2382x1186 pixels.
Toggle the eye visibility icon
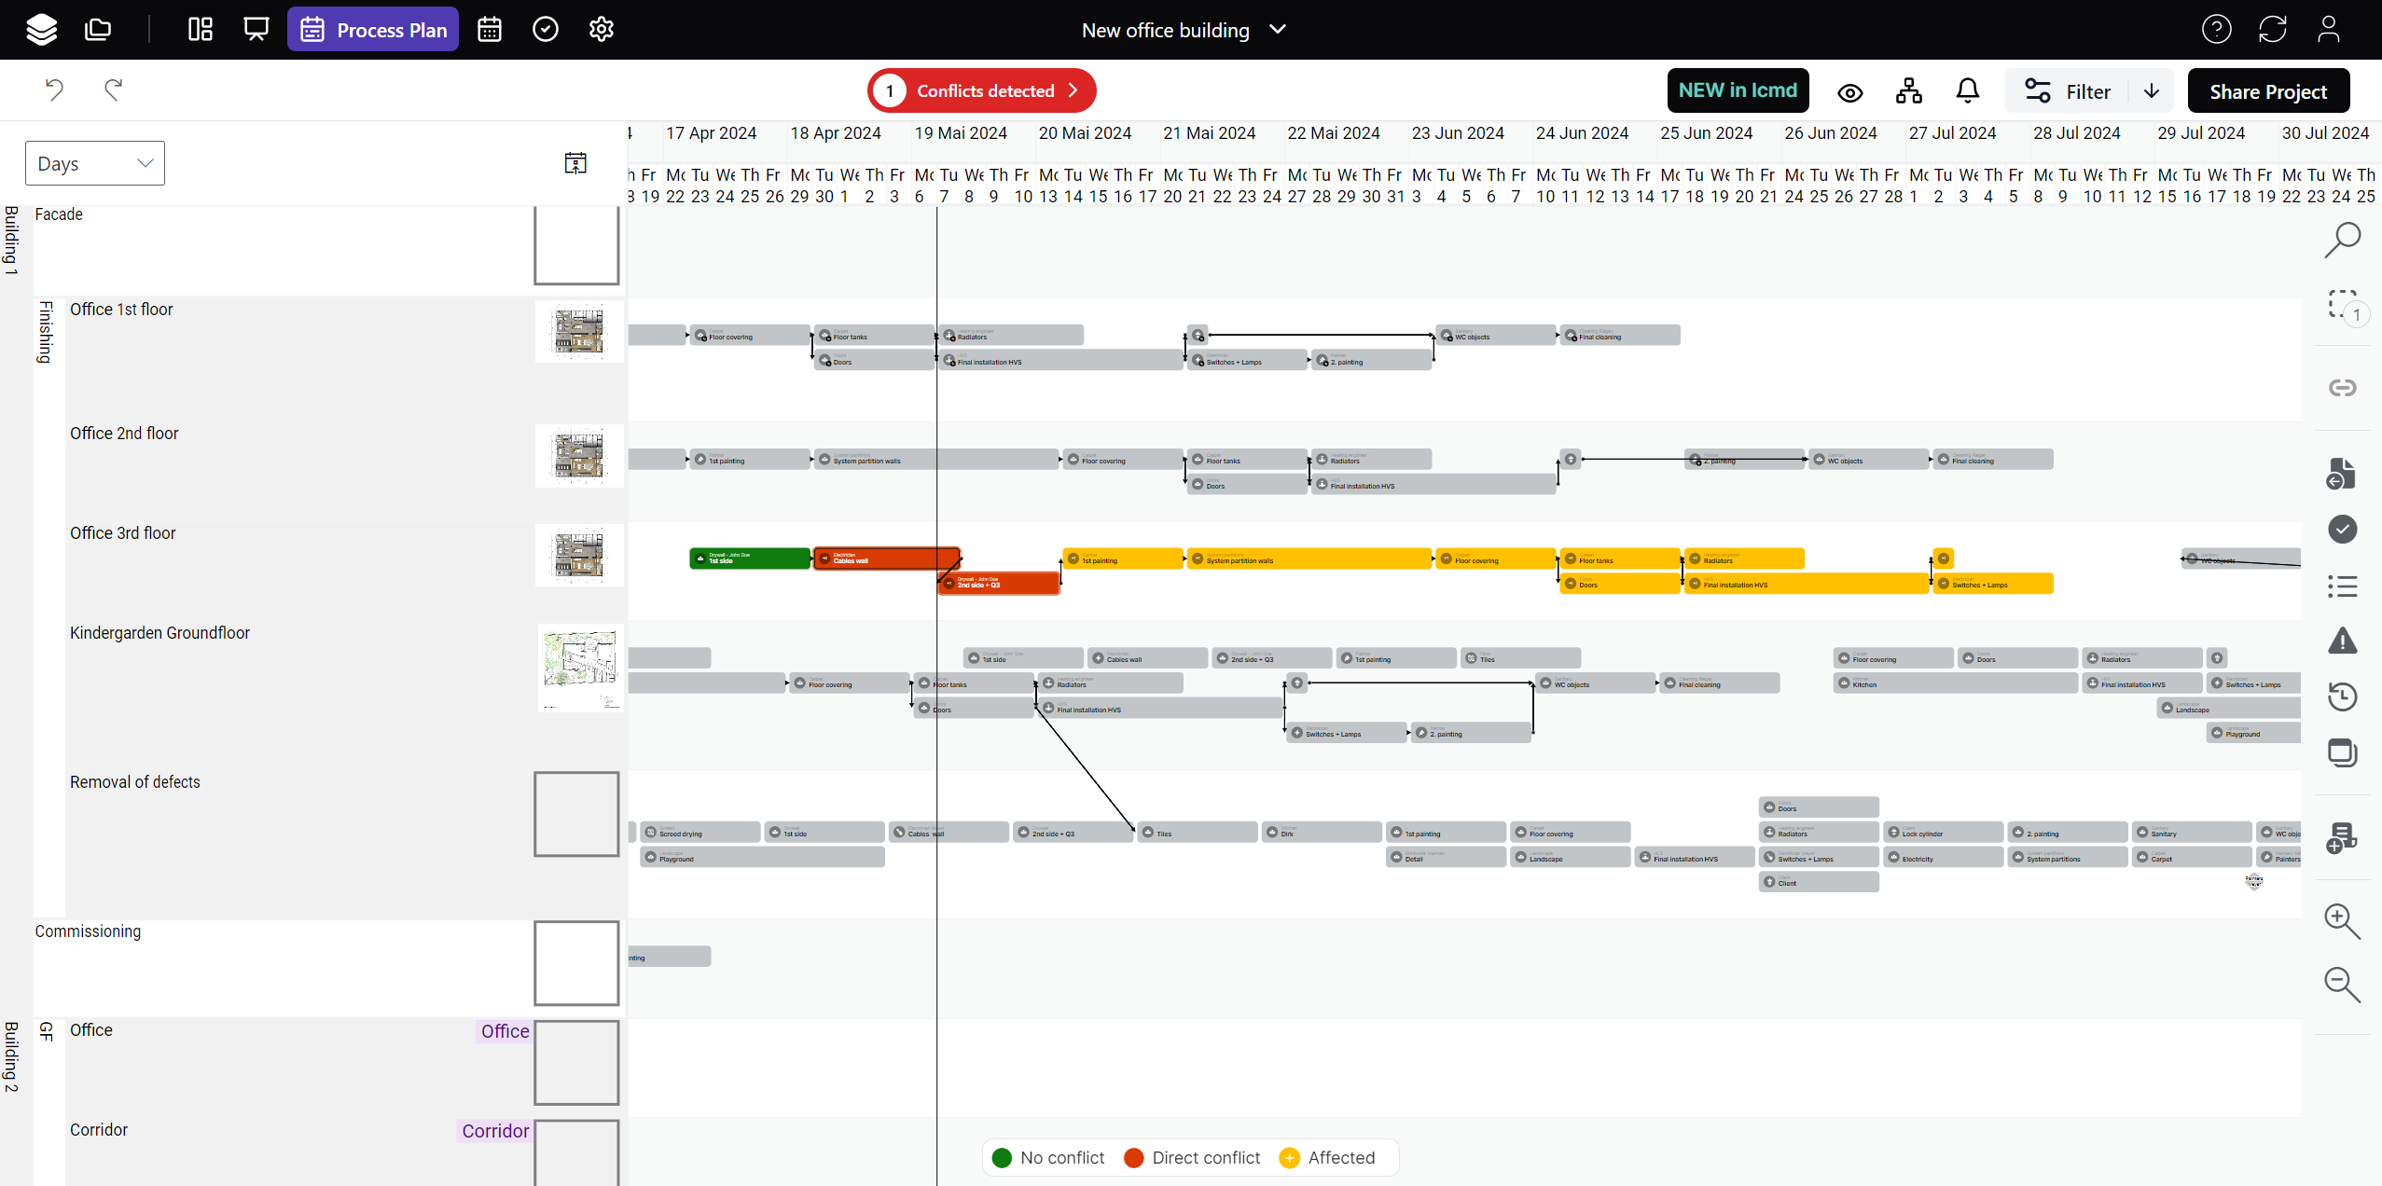click(x=1850, y=92)
